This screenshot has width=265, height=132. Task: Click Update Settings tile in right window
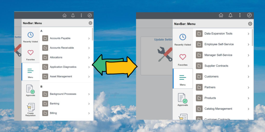(156, 56)
